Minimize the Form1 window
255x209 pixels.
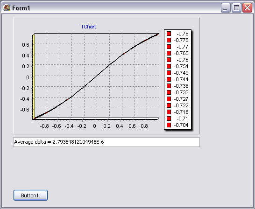226,7
